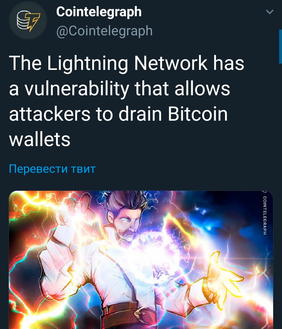Open the attached lightning illustration
This screenshot has width=282, height=329.
141,260
